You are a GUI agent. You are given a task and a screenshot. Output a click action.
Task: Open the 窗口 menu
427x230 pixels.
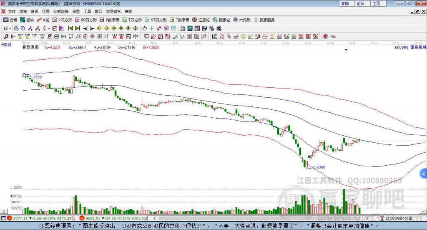click(98, 11)
